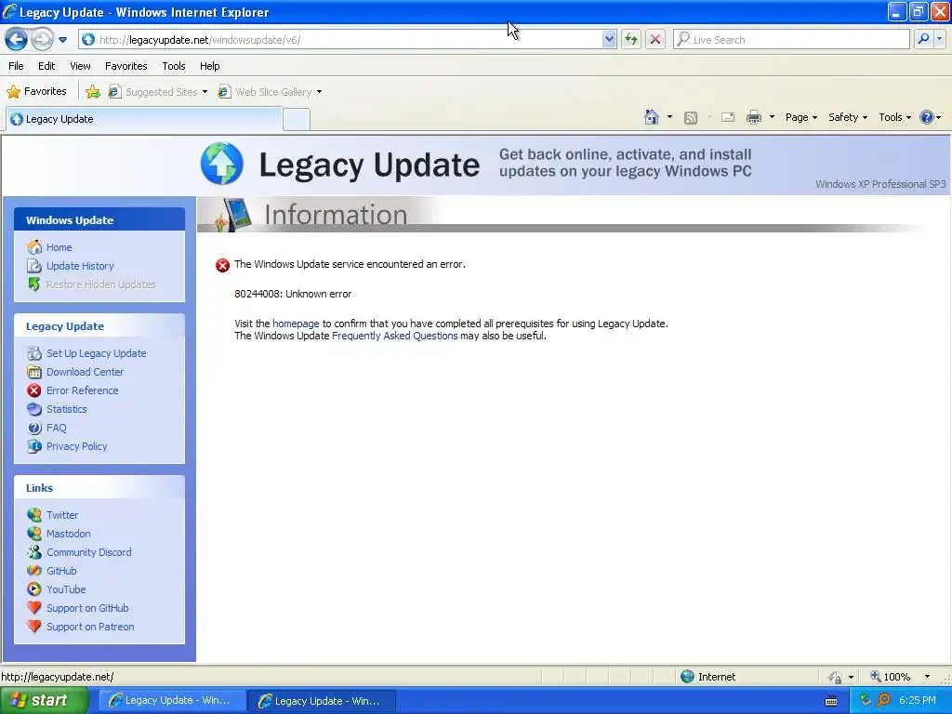Click the Windows Start button
The width and height of the screenshot is (952, 714).
[45, 700]
